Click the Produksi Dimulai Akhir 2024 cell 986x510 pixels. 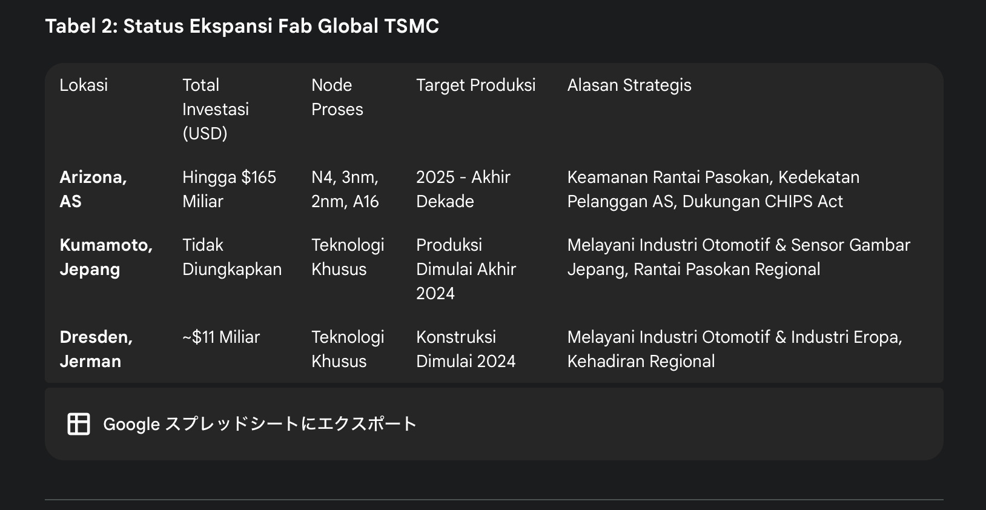coord(466,269)
